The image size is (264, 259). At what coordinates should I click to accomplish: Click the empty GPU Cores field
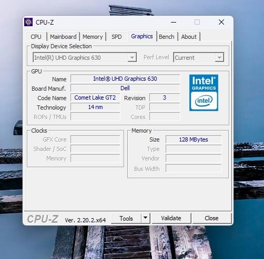[x=165, y=116]
